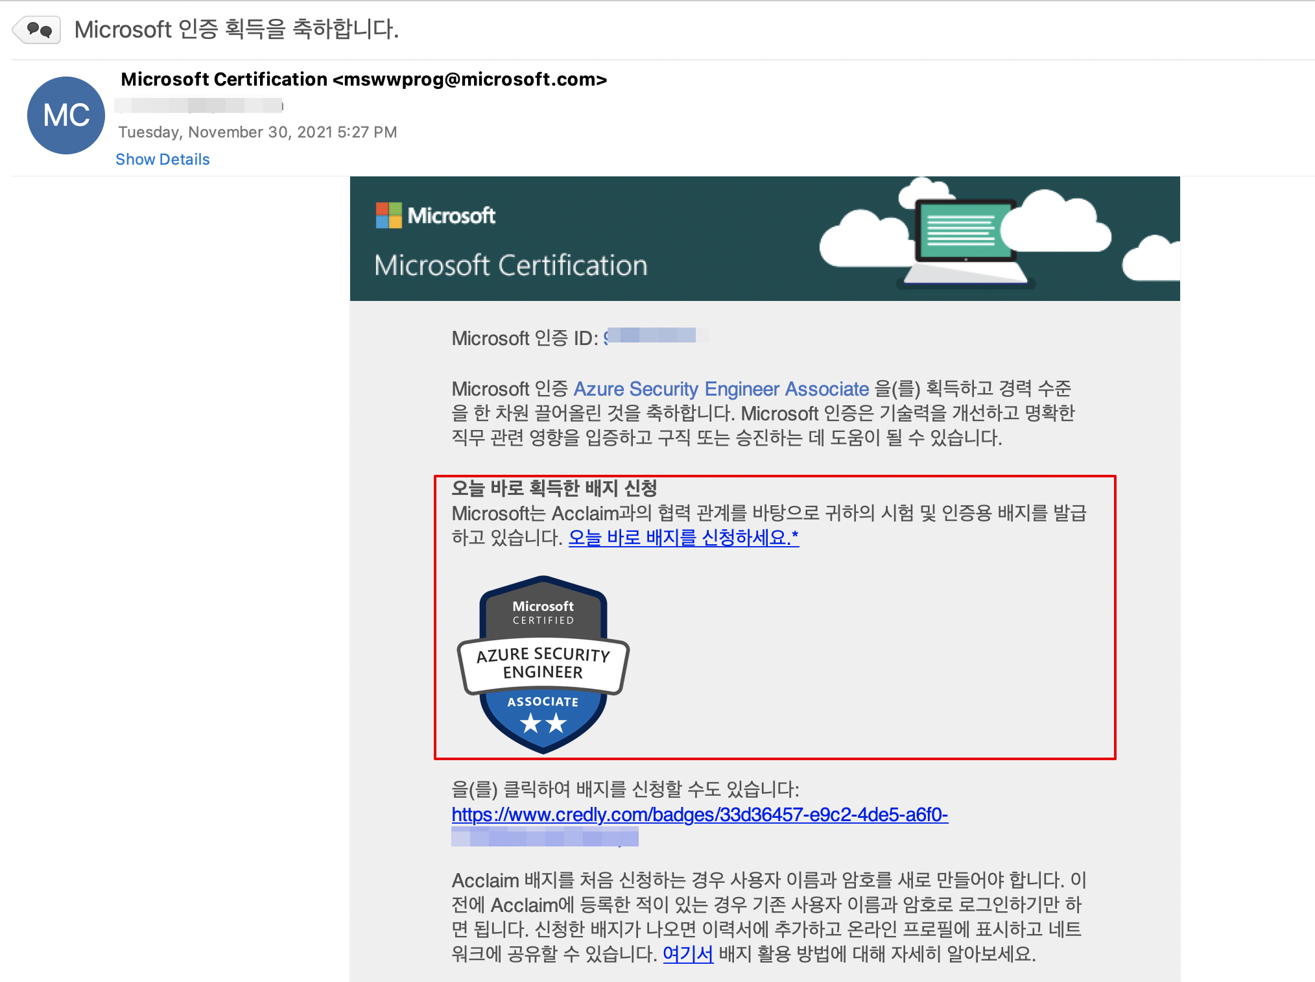Click the date Tuesday, November 30, 2021
The image size is (1315, 982).
tap(257, 132)
